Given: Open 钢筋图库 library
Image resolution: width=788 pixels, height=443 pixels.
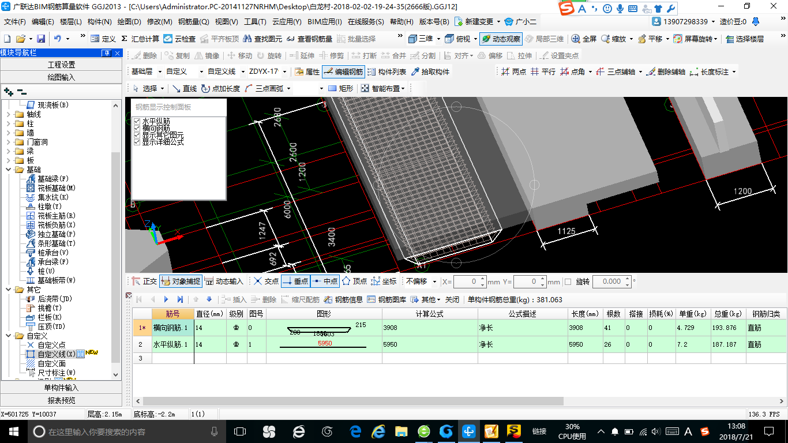Looking at the screenshot, I should [x=387, y=300].
